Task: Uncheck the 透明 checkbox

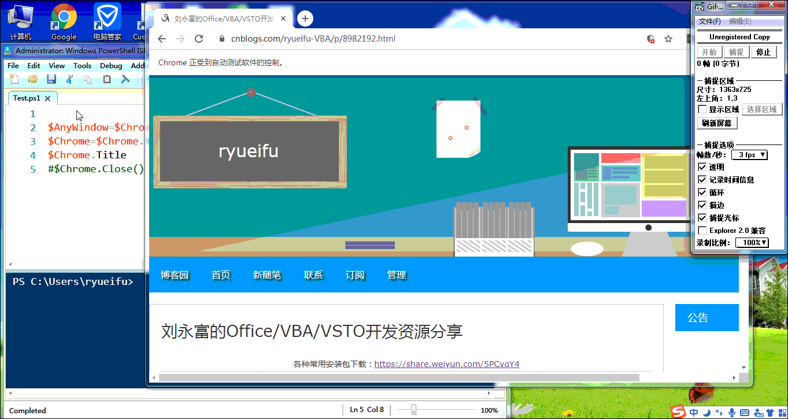Action: pos(702,167)
